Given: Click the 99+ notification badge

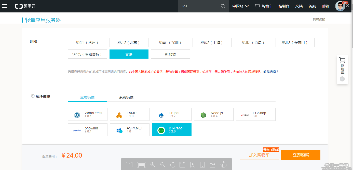Looking at the screenshot, I should coord(345,3).
